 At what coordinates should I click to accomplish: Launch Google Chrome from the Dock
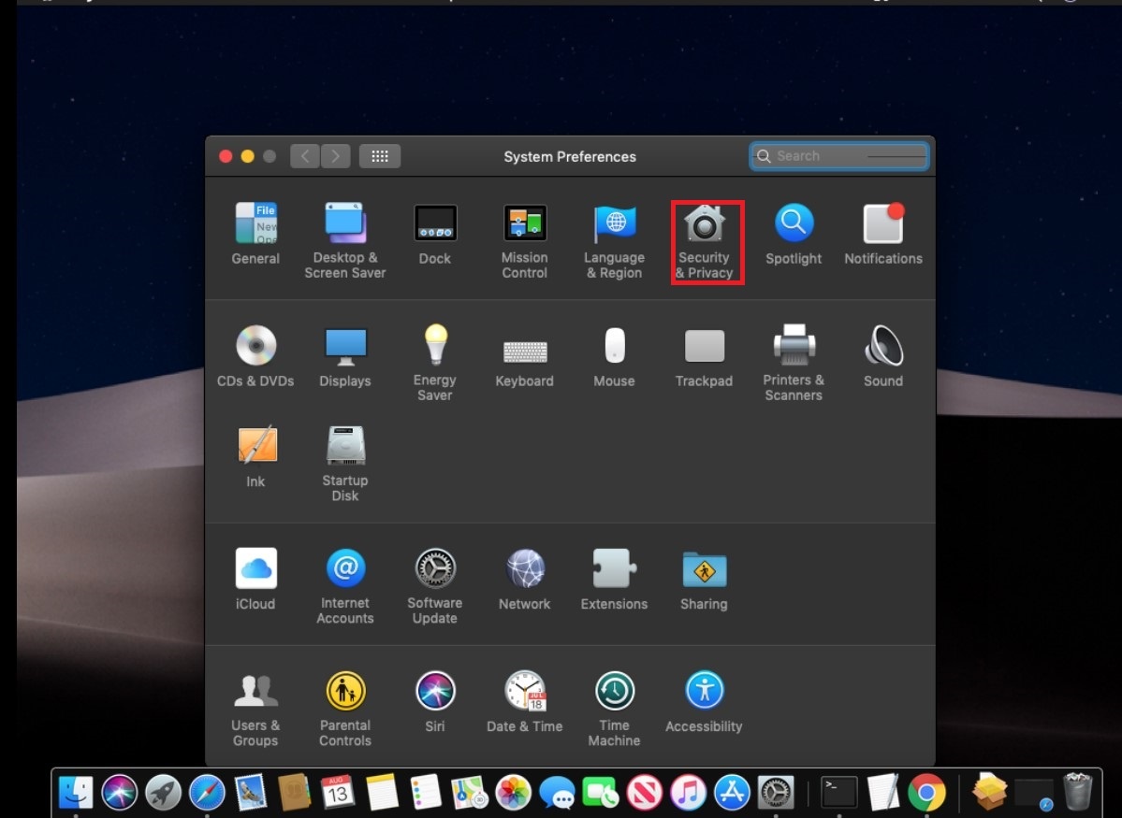(926, 792)
